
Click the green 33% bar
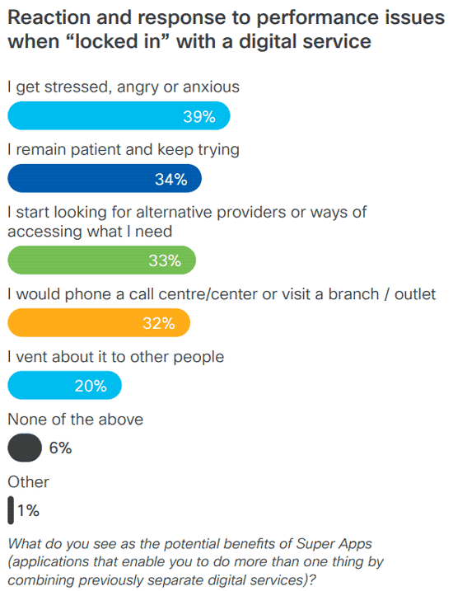101,260
